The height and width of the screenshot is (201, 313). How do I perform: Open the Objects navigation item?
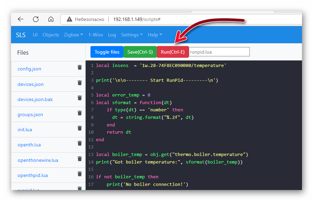coord(51,35)
